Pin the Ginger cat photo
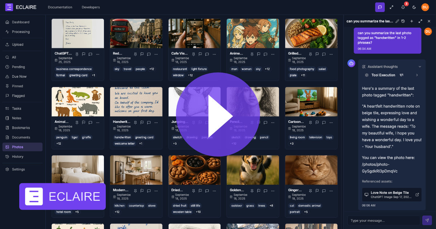 (x=310, y=190)
